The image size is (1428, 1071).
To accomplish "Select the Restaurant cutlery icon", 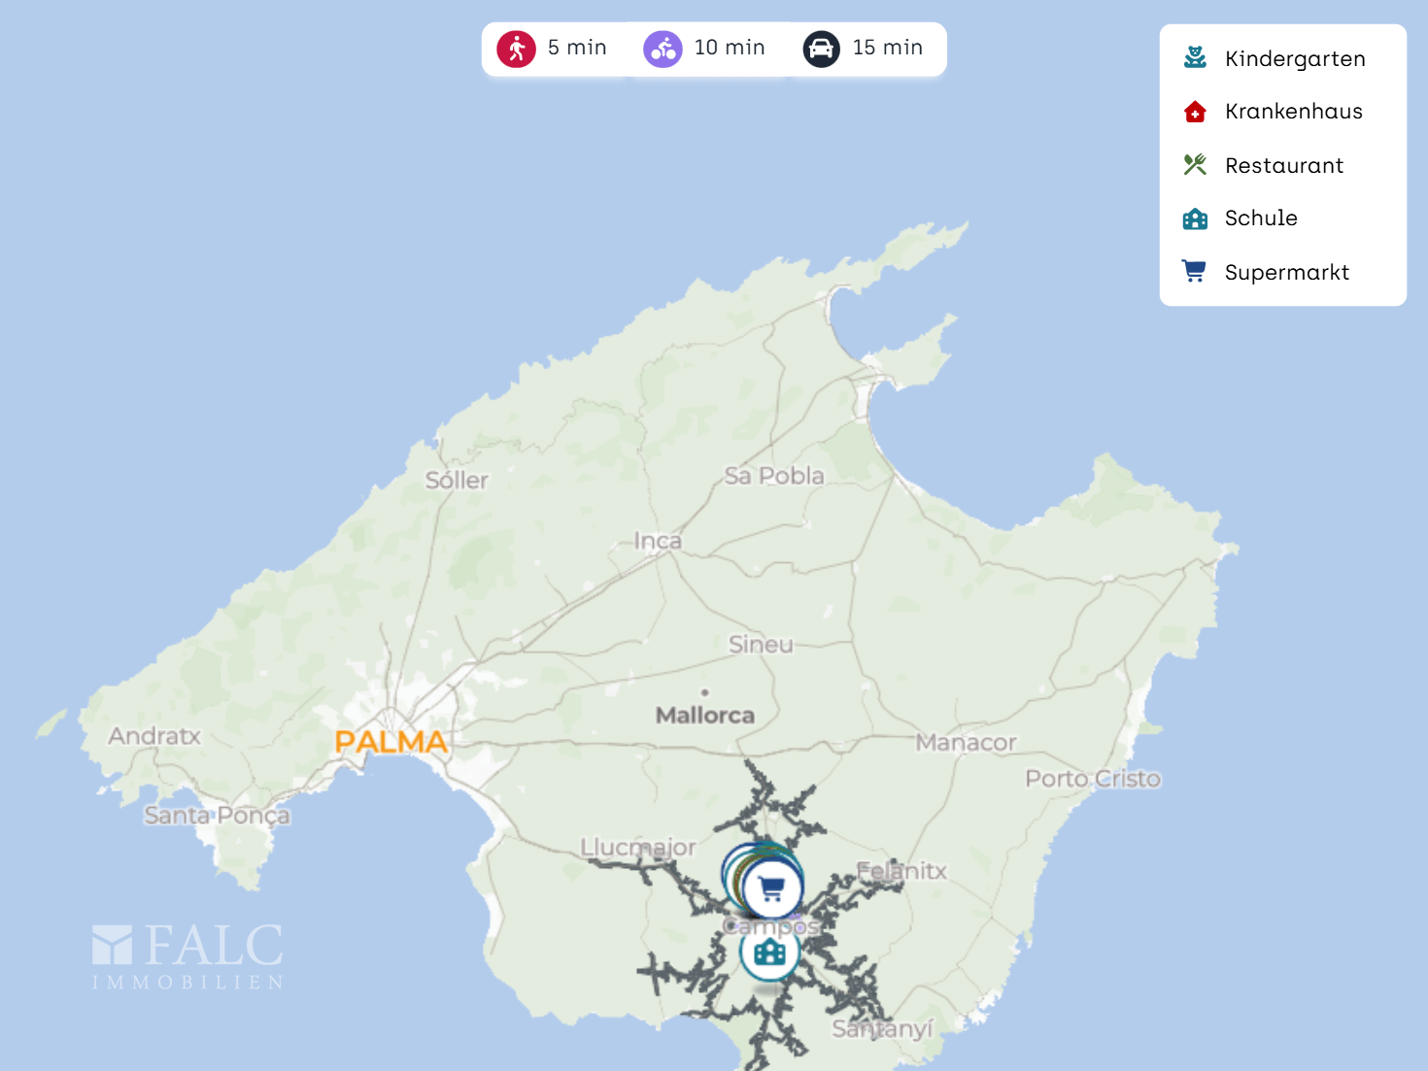I will tap(1196, 164).
